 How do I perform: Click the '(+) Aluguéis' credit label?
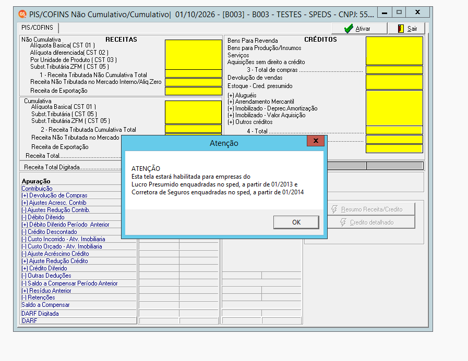pos(242,95)
